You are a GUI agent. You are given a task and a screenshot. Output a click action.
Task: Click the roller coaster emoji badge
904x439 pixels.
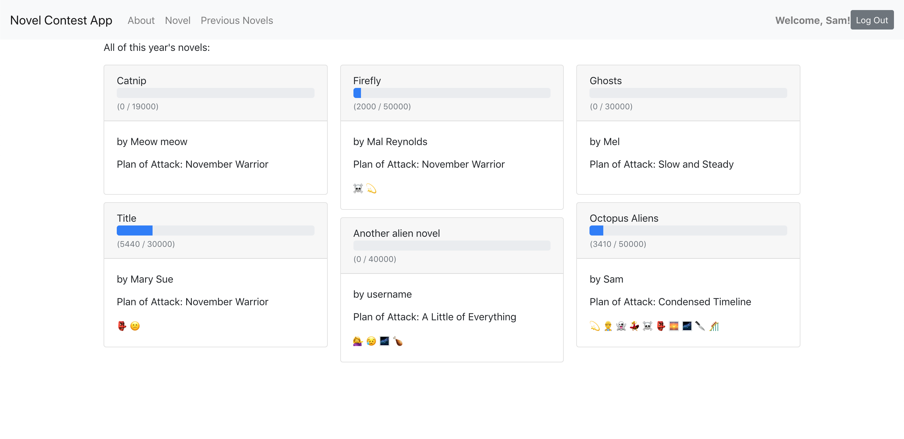[x=714, y=326]
